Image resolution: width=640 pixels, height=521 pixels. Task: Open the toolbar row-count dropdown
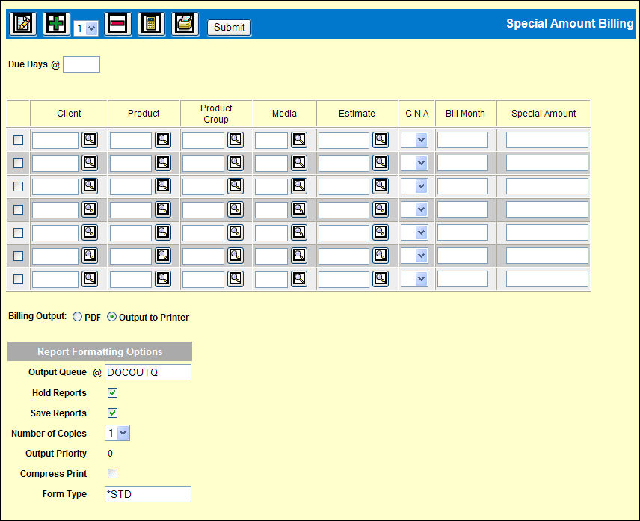coord(86,28)
